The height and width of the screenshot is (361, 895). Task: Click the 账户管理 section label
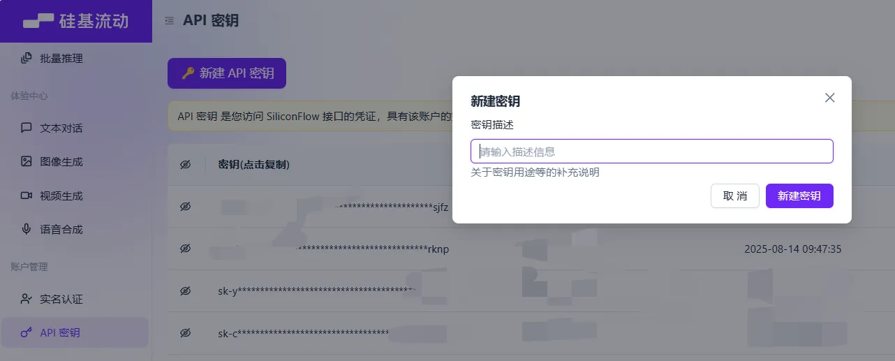[x=29, y=267]
